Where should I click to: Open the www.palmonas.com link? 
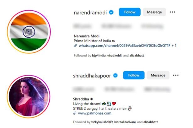point(95,113)
